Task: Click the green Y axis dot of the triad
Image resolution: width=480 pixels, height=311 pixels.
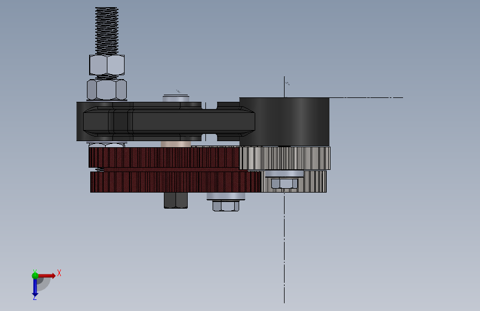Action: [35, 276]
